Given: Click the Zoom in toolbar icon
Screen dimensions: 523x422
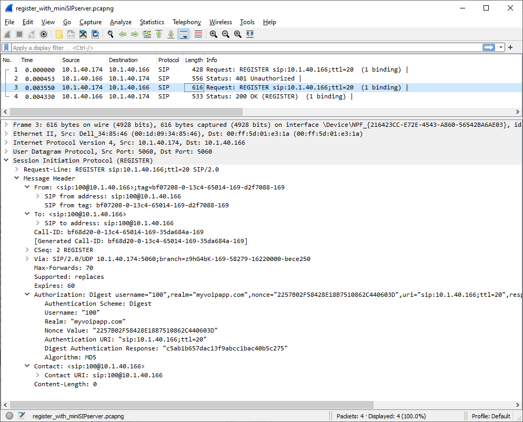Looking at the screenshot, I should 214,34.
